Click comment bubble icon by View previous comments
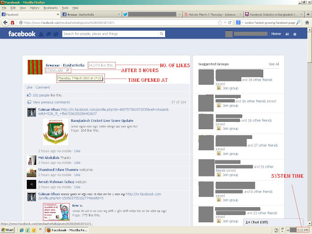 [x=29, y=102]
